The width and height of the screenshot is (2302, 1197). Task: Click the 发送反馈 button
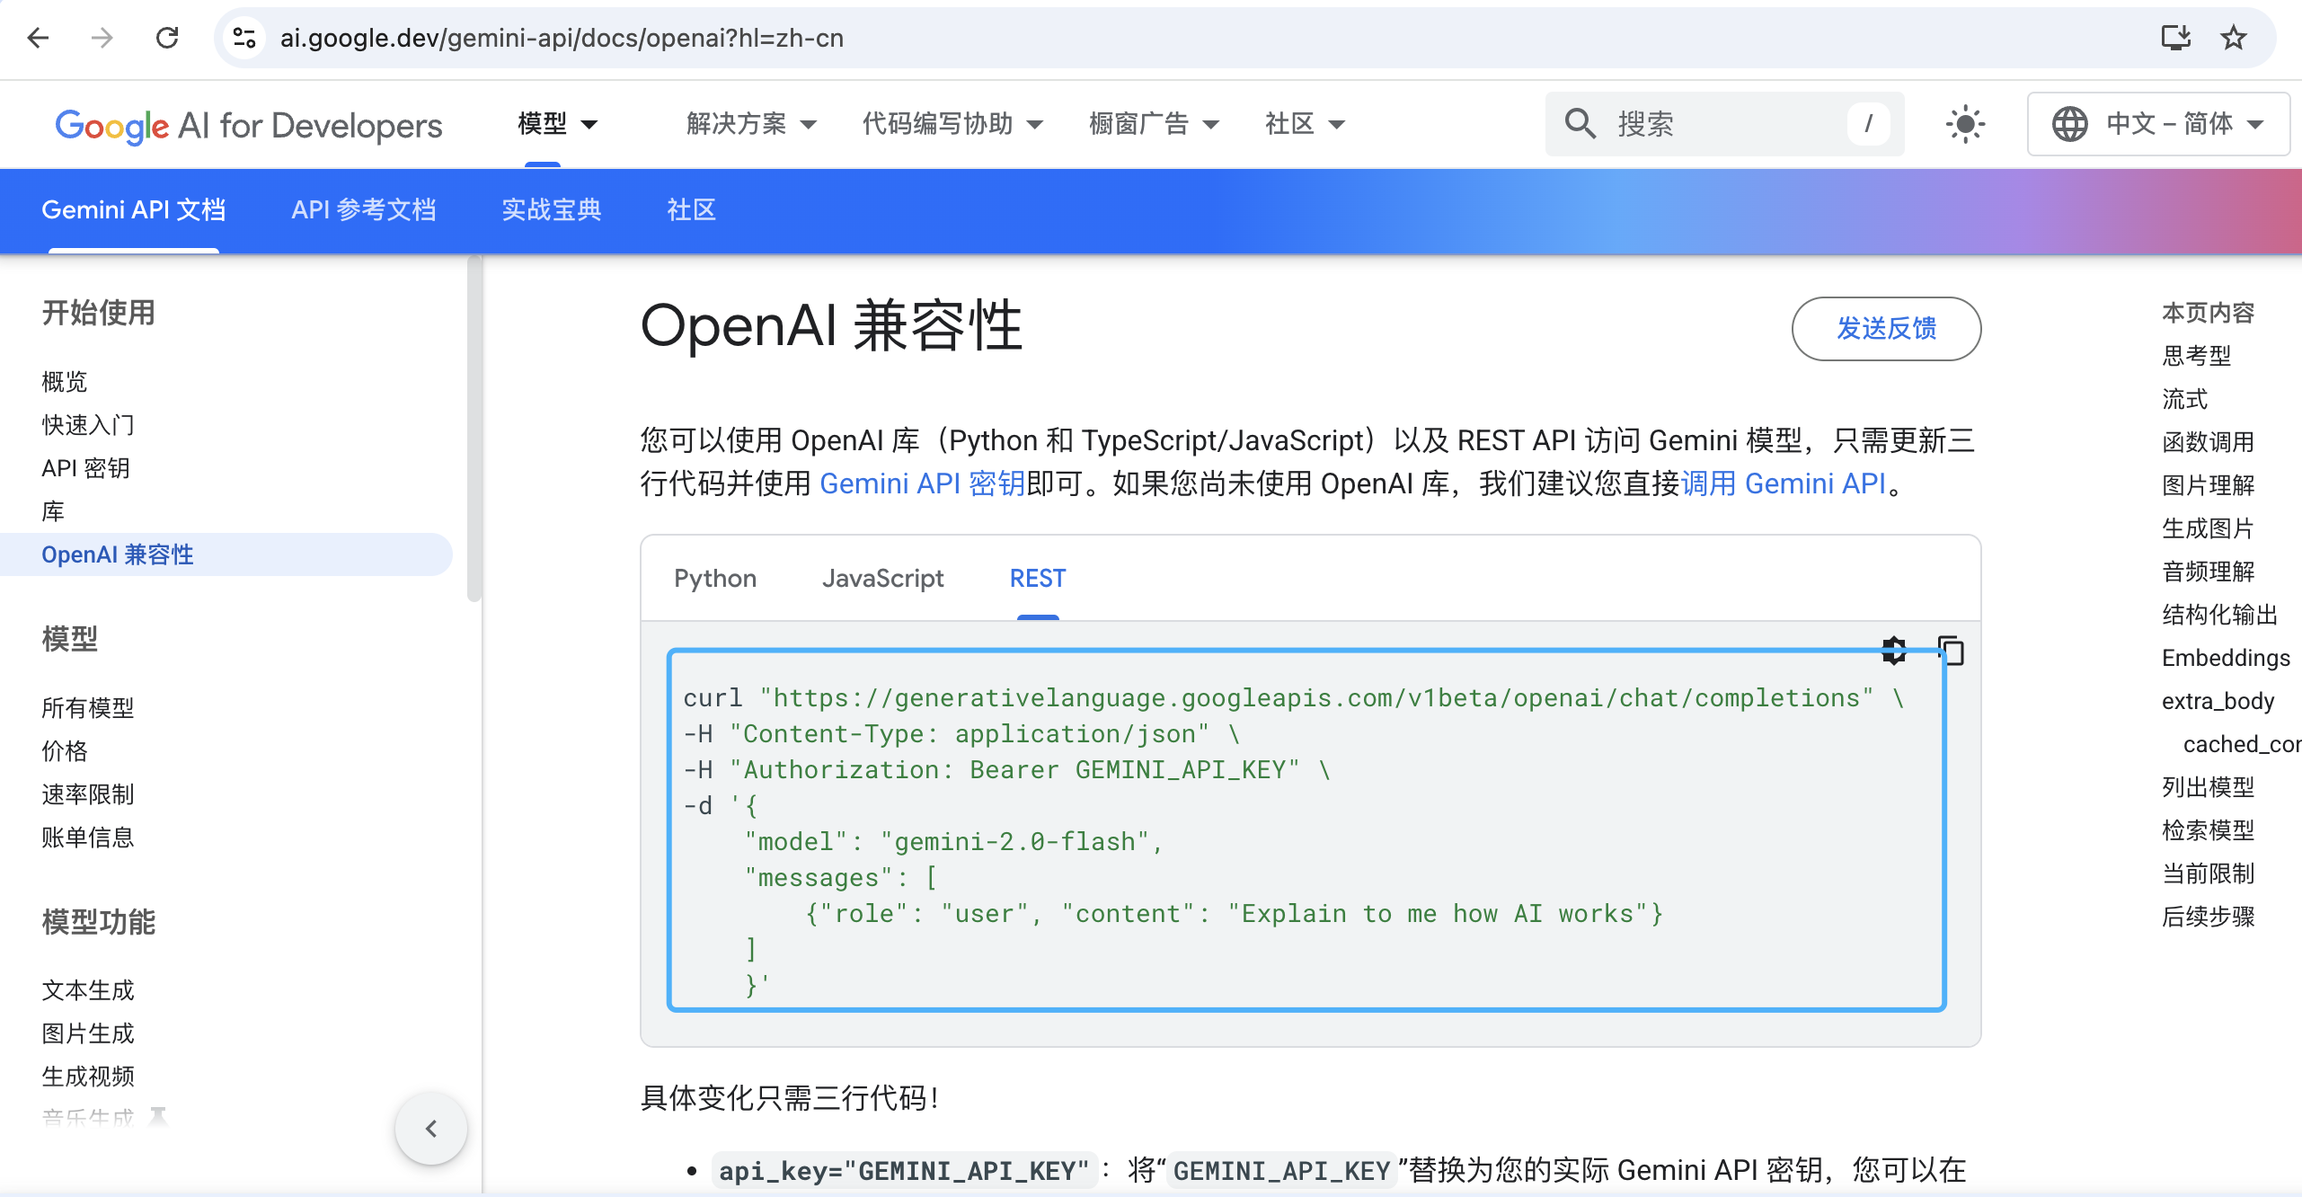1886,329
